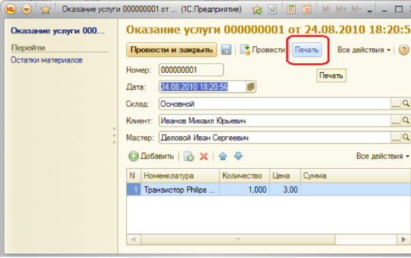Click the copy row icon
Screen dimensions: 411x258
189,156
